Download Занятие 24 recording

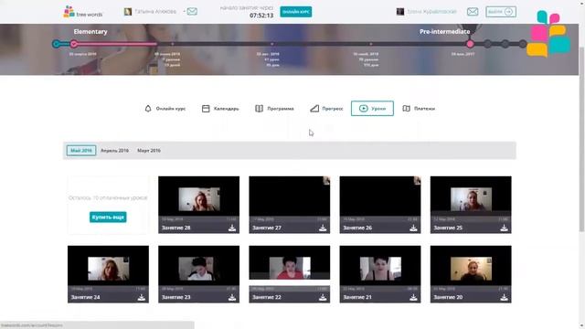[x=142, y=297]
